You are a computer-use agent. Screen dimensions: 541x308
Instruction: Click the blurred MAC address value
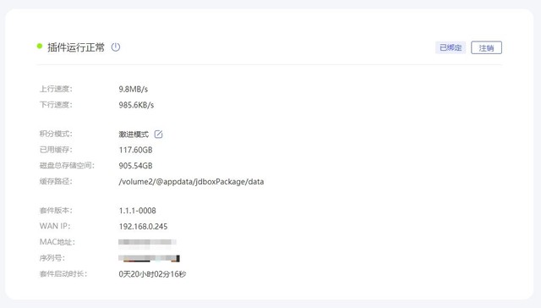[147, 244]
